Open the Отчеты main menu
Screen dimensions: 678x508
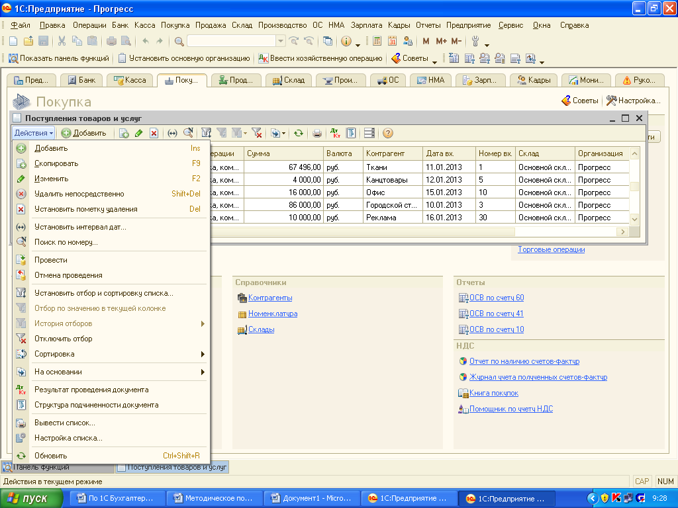[x=428, y=25]
